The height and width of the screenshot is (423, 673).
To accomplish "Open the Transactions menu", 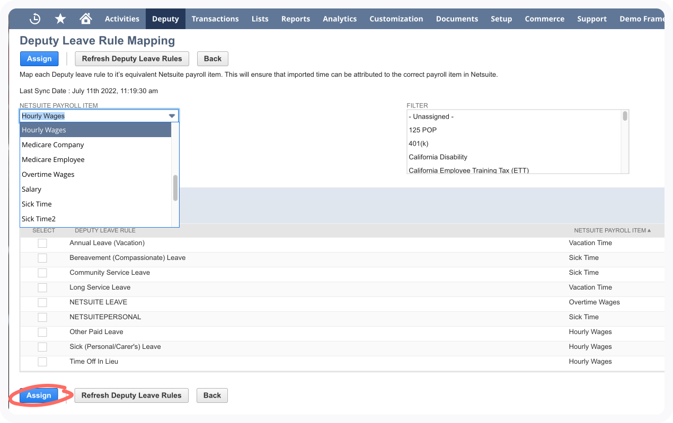I will point(215,19).
